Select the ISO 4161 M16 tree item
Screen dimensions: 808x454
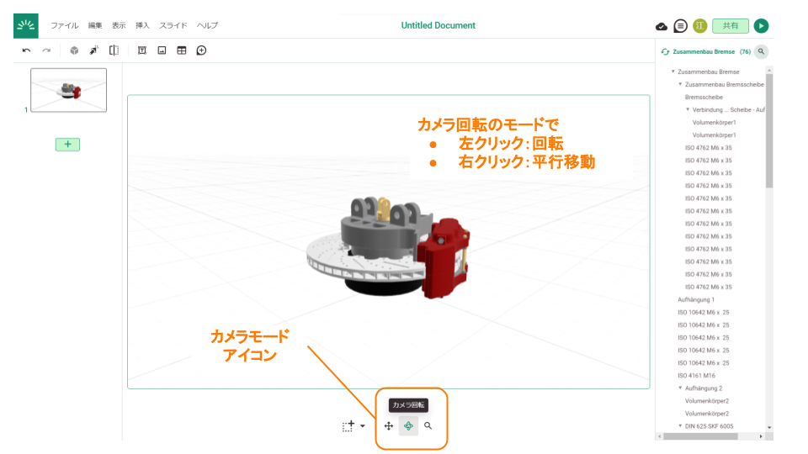[x=696, y=376]
